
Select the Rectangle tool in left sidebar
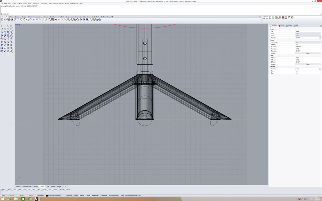pyautogui.click(x=11, y=29)
